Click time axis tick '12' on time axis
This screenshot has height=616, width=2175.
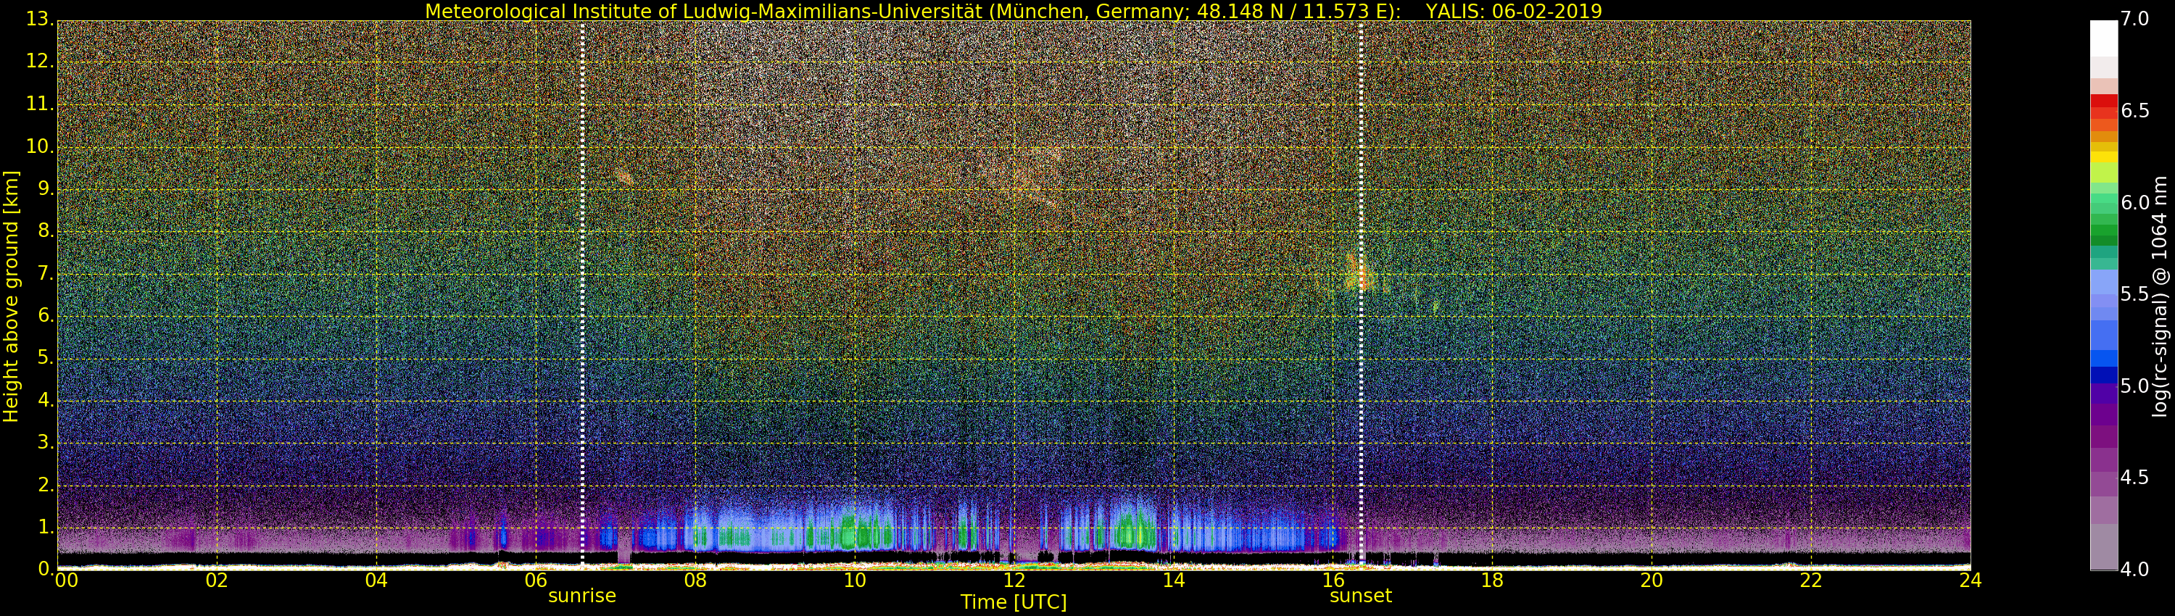[1014, 580]
